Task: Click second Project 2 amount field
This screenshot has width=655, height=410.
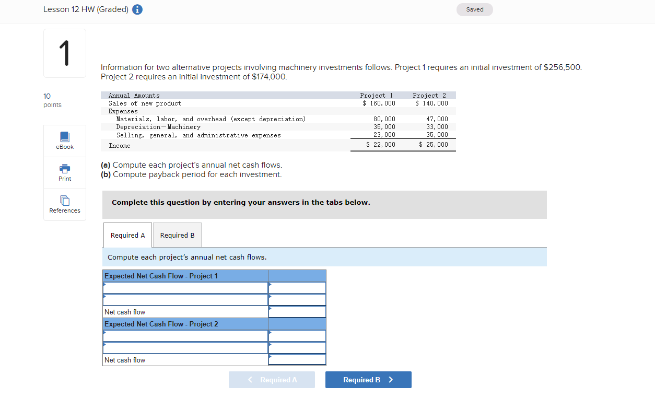Action: 297,348
